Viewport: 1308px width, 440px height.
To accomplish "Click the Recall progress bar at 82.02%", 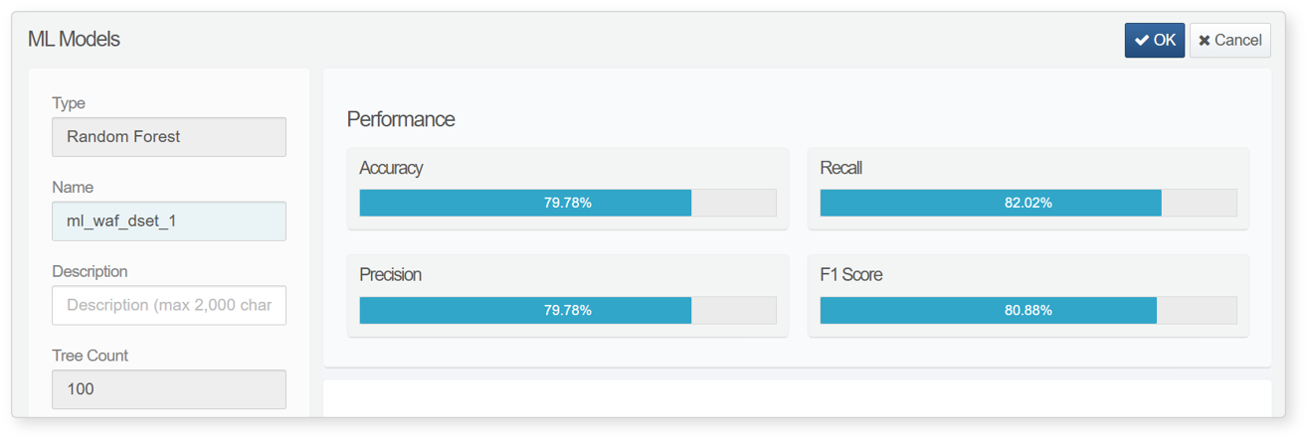I will tap(1028, 203).
